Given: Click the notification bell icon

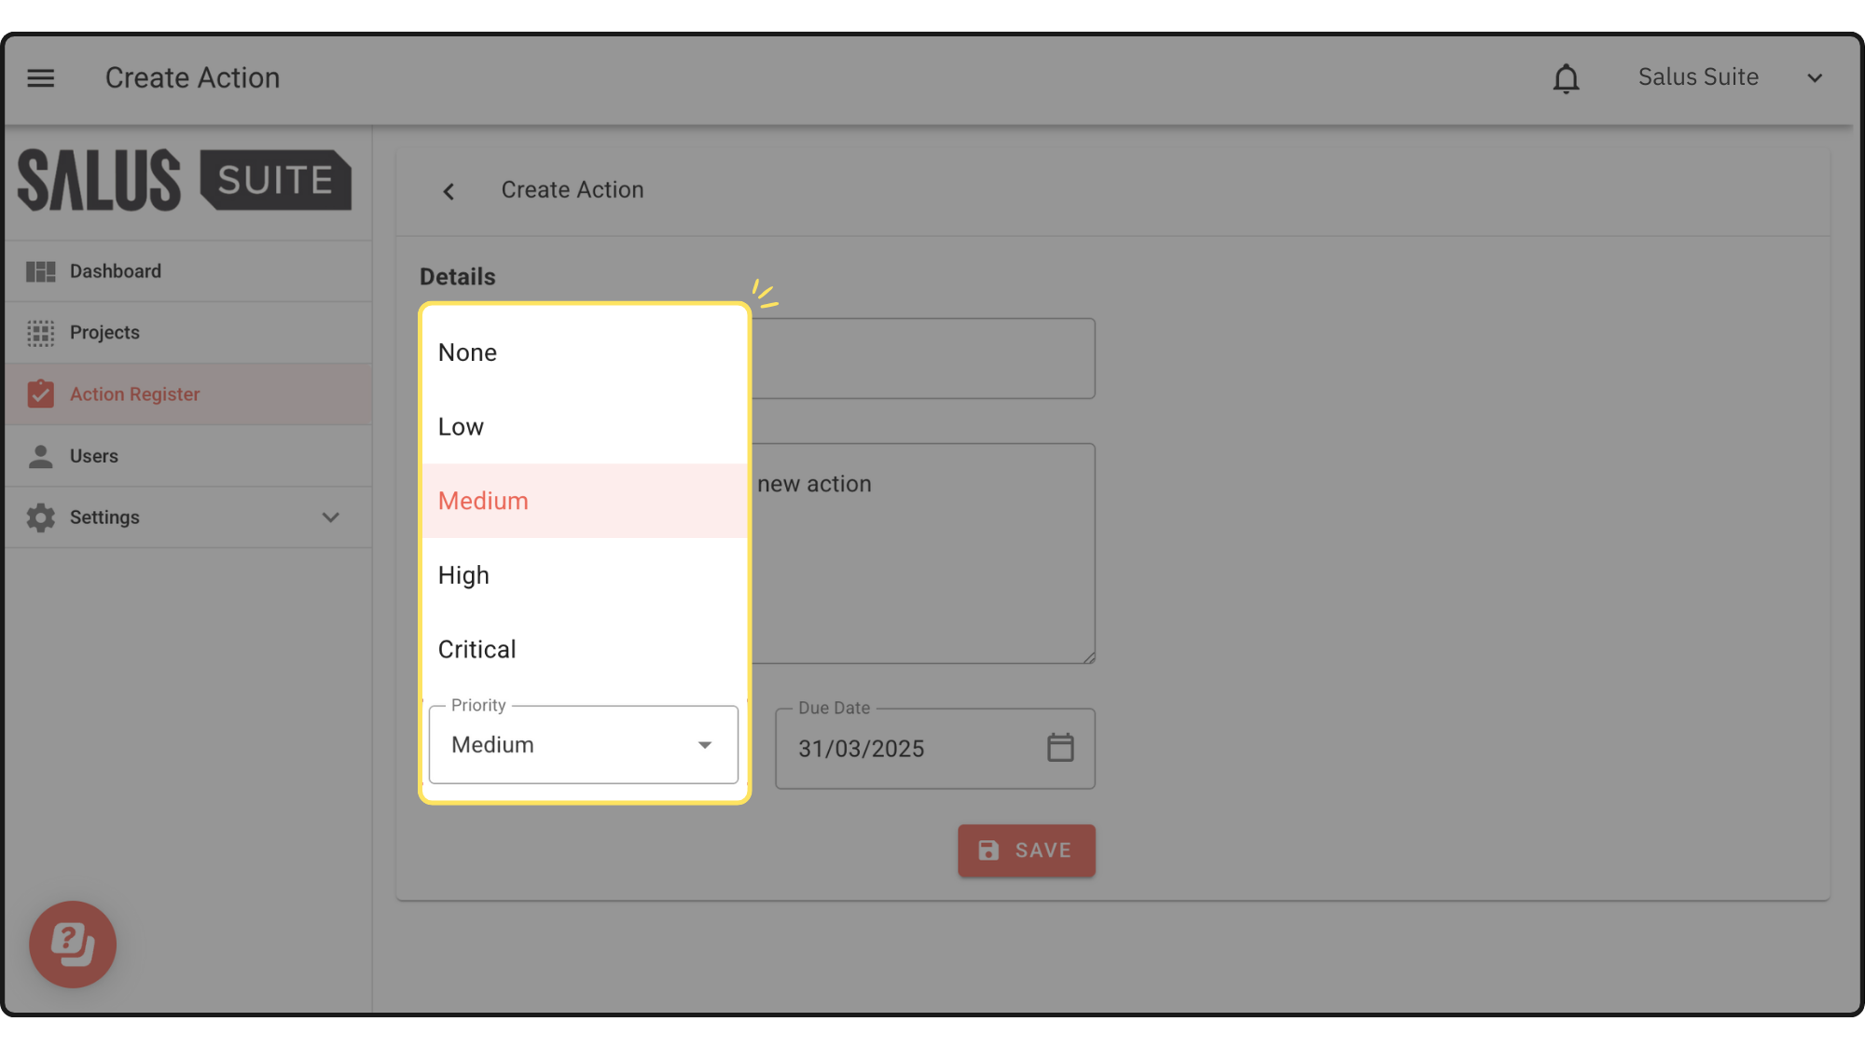Looking at the screenshot, I should 1566,79.
